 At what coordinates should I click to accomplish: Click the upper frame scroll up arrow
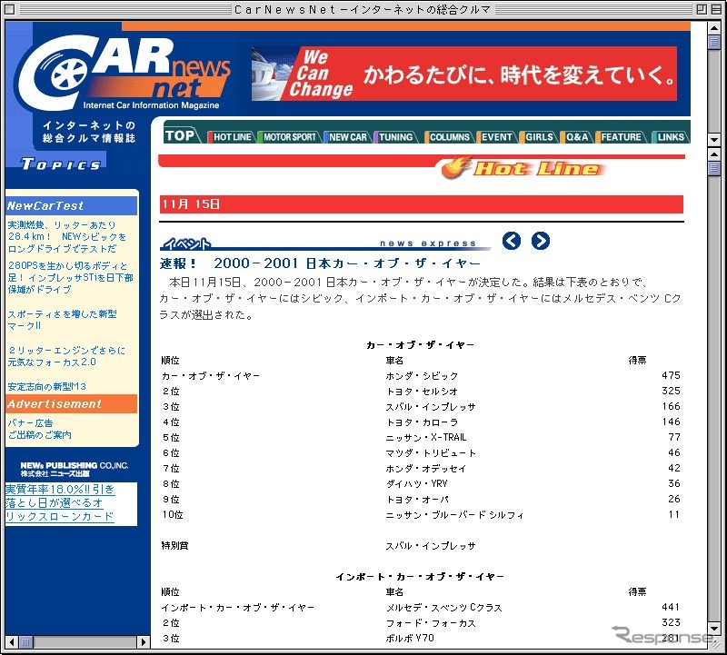point(714,28)
